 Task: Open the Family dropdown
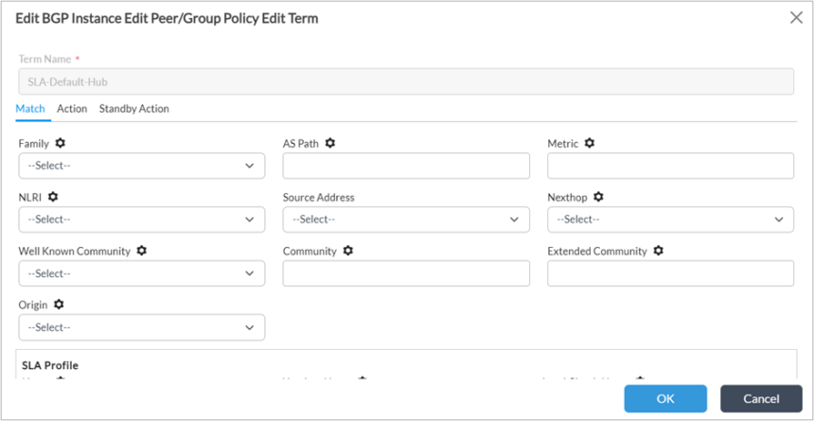[x=141, y=166]
